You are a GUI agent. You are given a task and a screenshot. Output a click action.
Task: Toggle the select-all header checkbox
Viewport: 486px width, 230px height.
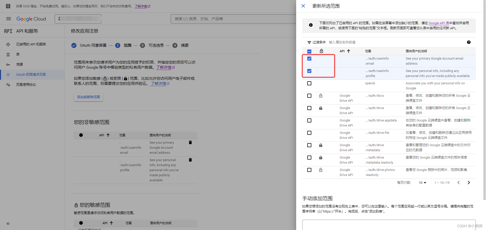[309, 51]
